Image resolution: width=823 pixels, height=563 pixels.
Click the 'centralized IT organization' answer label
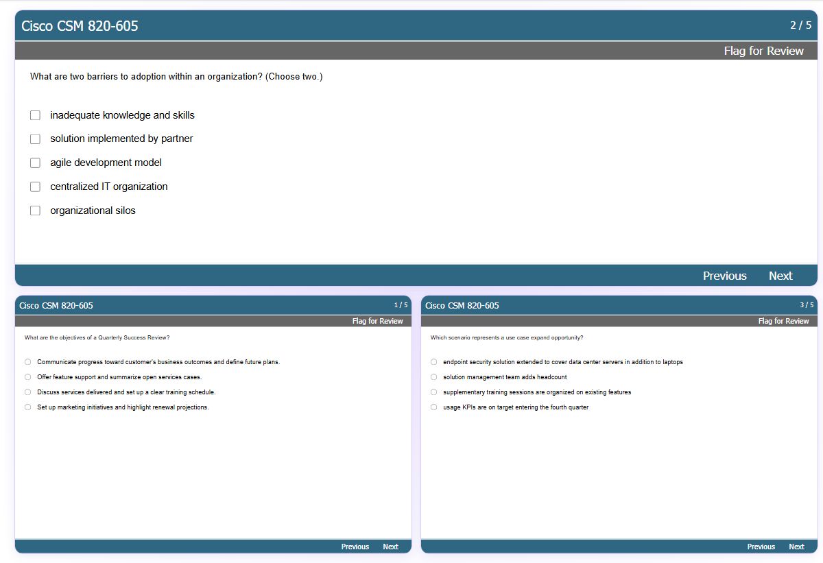click(x=108, y=187)
